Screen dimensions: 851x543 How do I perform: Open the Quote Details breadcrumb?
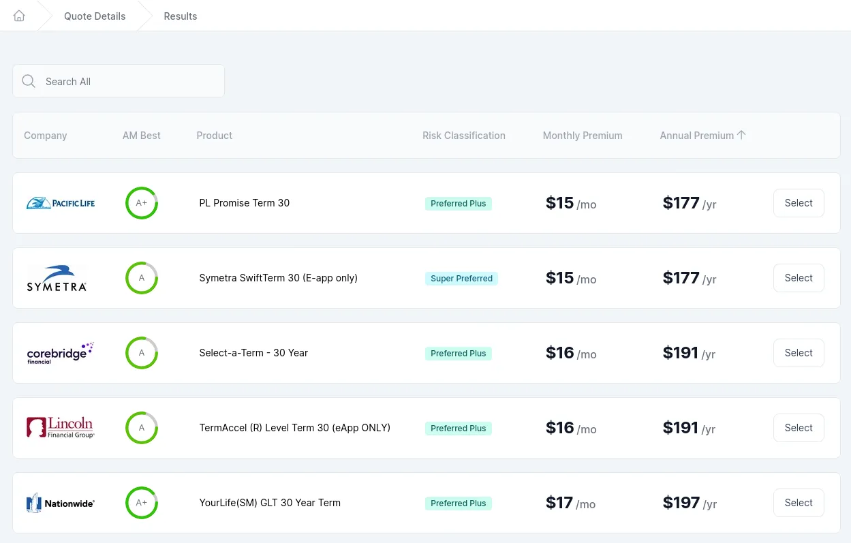click(x=95, y=16)
